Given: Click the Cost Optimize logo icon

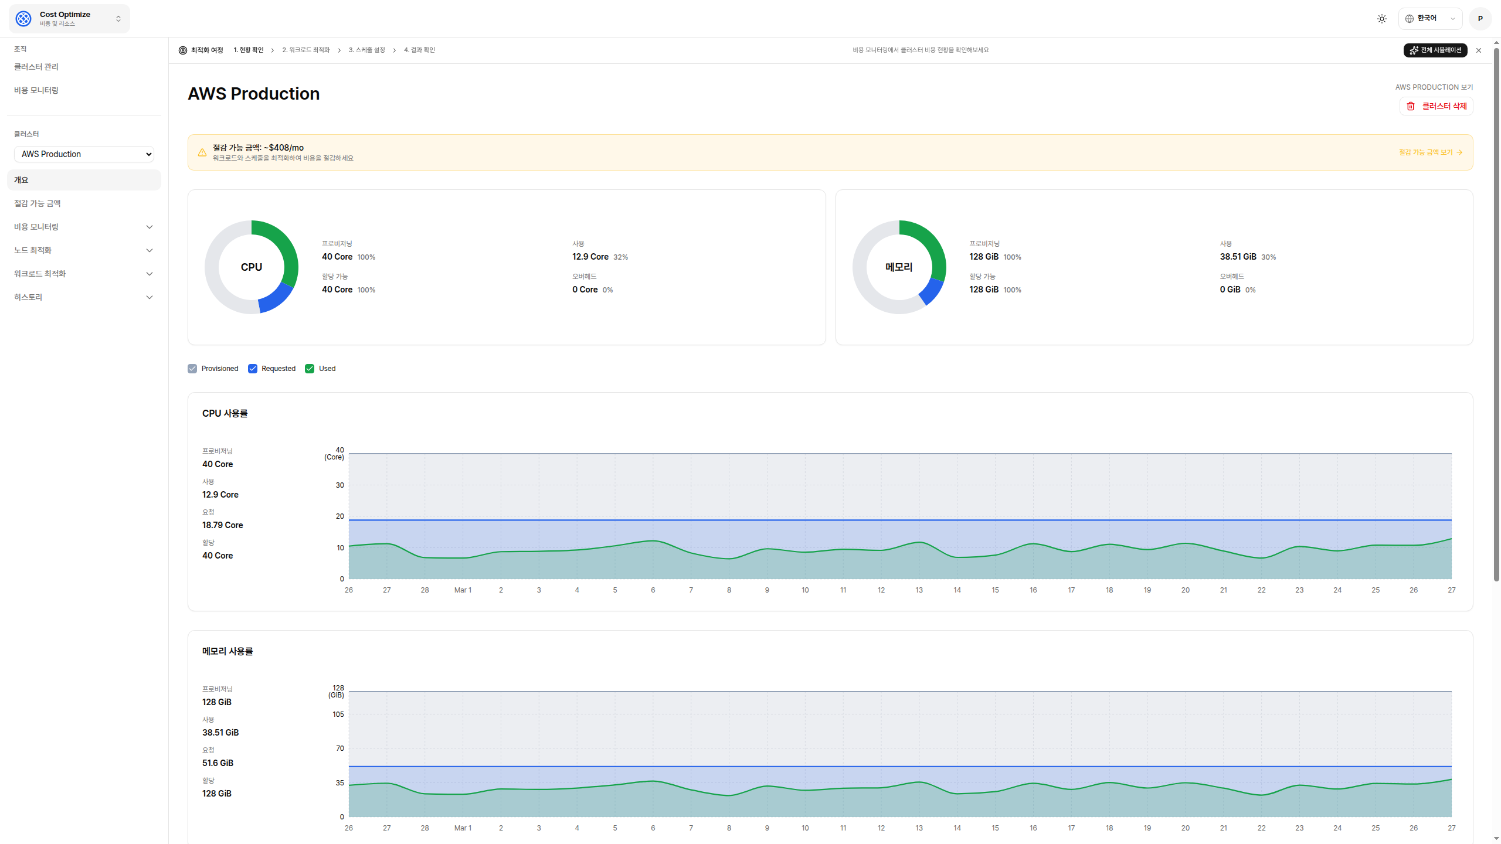Looking at the screenshot, I should (x=23, y=19).
